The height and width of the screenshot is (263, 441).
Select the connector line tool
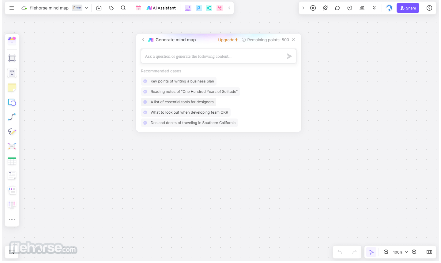click(12, 117)
